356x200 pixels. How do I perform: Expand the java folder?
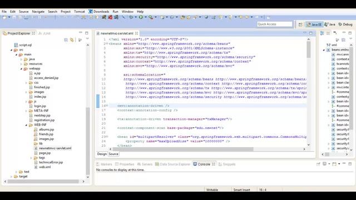21,59
